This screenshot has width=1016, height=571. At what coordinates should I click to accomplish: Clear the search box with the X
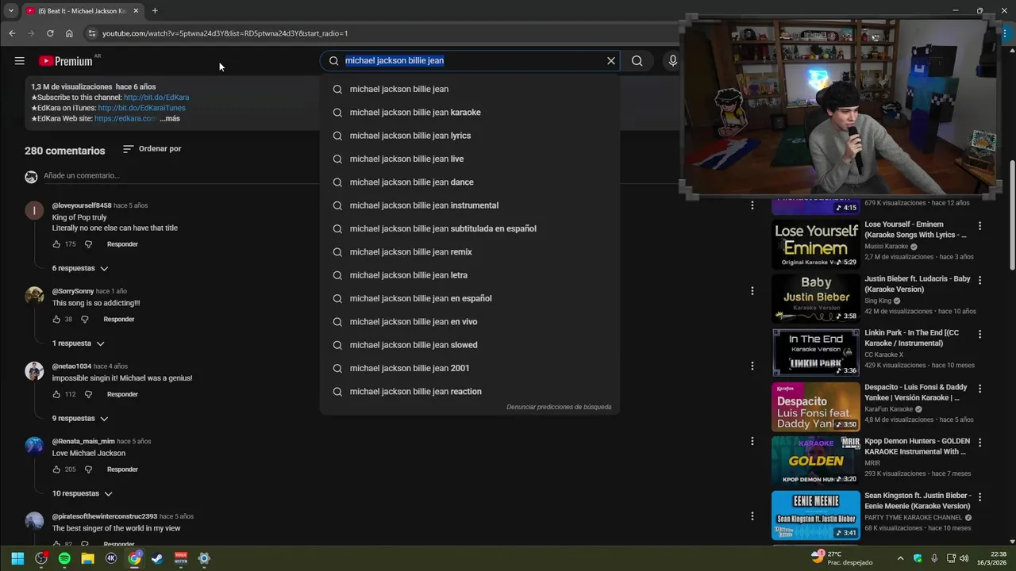tap(611, 61)
